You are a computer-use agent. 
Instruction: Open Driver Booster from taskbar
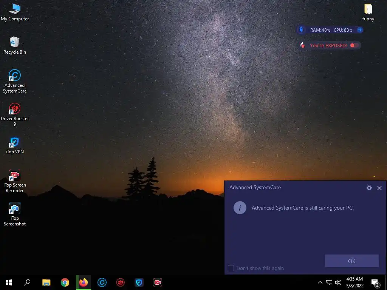click(121, 282)
